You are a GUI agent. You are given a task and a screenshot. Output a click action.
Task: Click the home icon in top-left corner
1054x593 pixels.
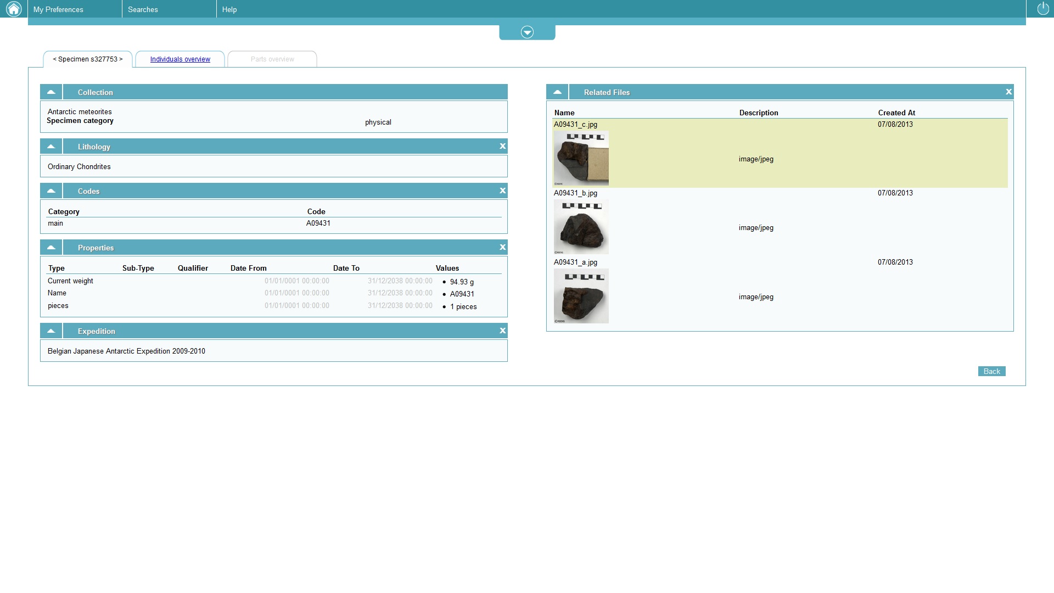pyautogui.click(x=13, y=9)
